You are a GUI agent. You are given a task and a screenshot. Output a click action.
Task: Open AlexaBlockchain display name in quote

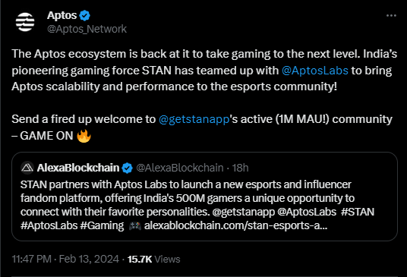(78, 168)
